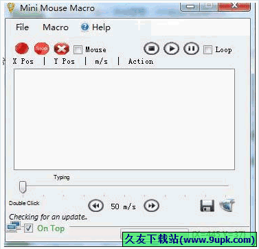The width and height of the screenshot is (259, 249).
Task: Enable the Loop playback checkbox
Action: (x=207, y=49)
